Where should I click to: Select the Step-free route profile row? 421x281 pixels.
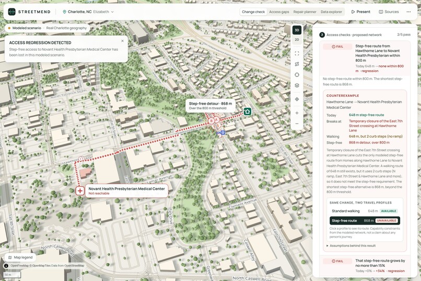(365, 220)
